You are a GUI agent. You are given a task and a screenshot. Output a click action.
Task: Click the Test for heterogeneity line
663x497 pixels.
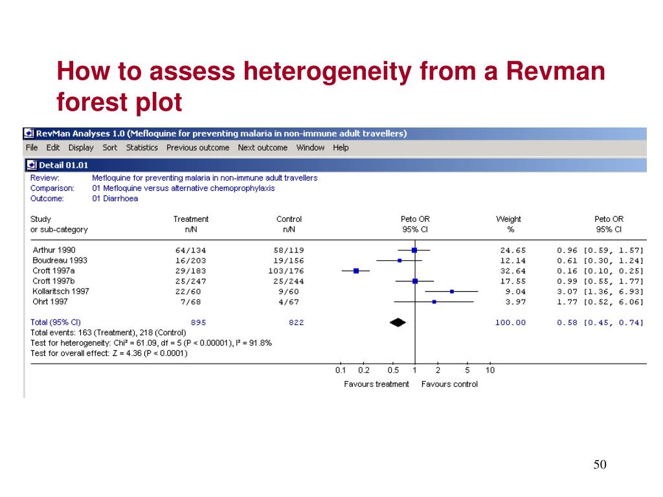click(x=151, y=343)
